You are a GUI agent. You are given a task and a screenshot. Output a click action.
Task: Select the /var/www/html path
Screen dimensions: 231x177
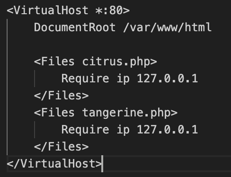point(167,27)
